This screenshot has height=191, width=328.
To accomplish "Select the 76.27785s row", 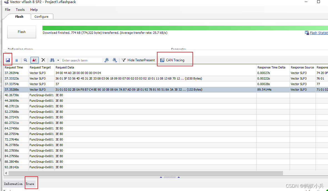I will pos(166,145).
